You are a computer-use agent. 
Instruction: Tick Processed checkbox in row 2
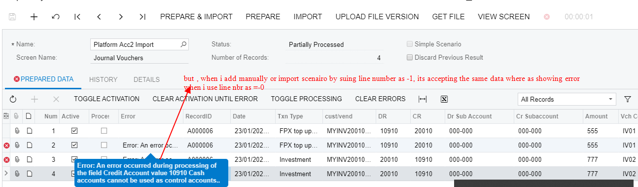click(x=104, y=145)
